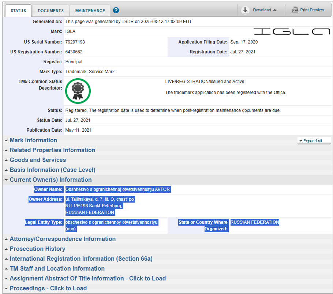This screenshot has width=333, height=294.
Task: Expand the Attorney/Correspondence Information section
Action: click(63, 239)
